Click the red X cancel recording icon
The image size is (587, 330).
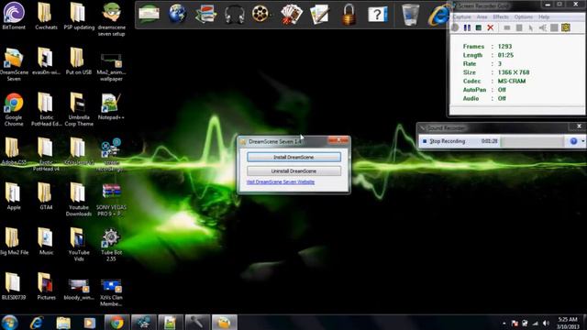pyautogui.click(x=490, y=27)
